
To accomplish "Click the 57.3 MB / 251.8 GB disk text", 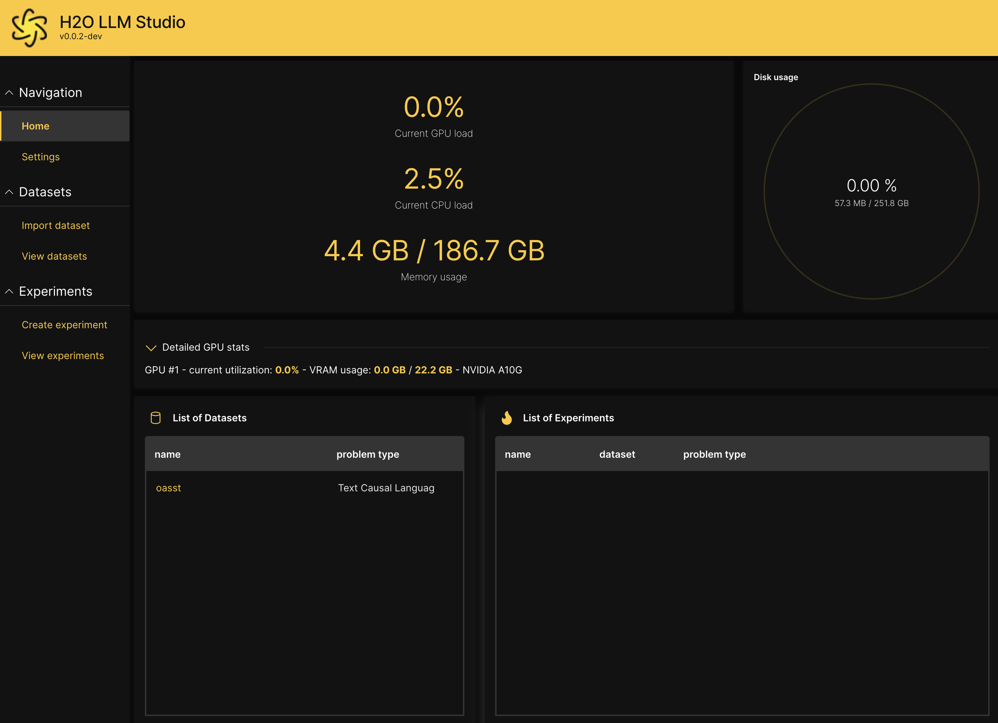I will point(872,203).
